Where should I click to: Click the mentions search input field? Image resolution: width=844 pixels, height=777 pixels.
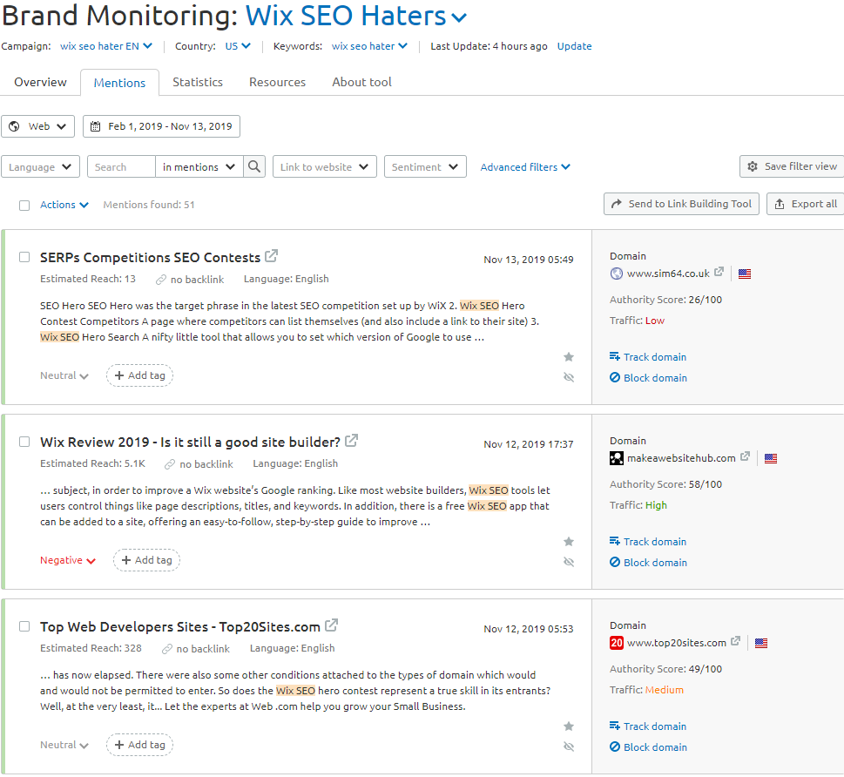[x=120, y=166]
